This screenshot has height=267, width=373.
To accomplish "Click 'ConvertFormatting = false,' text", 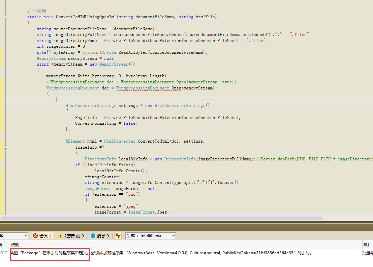I will [x=106, y=123].
